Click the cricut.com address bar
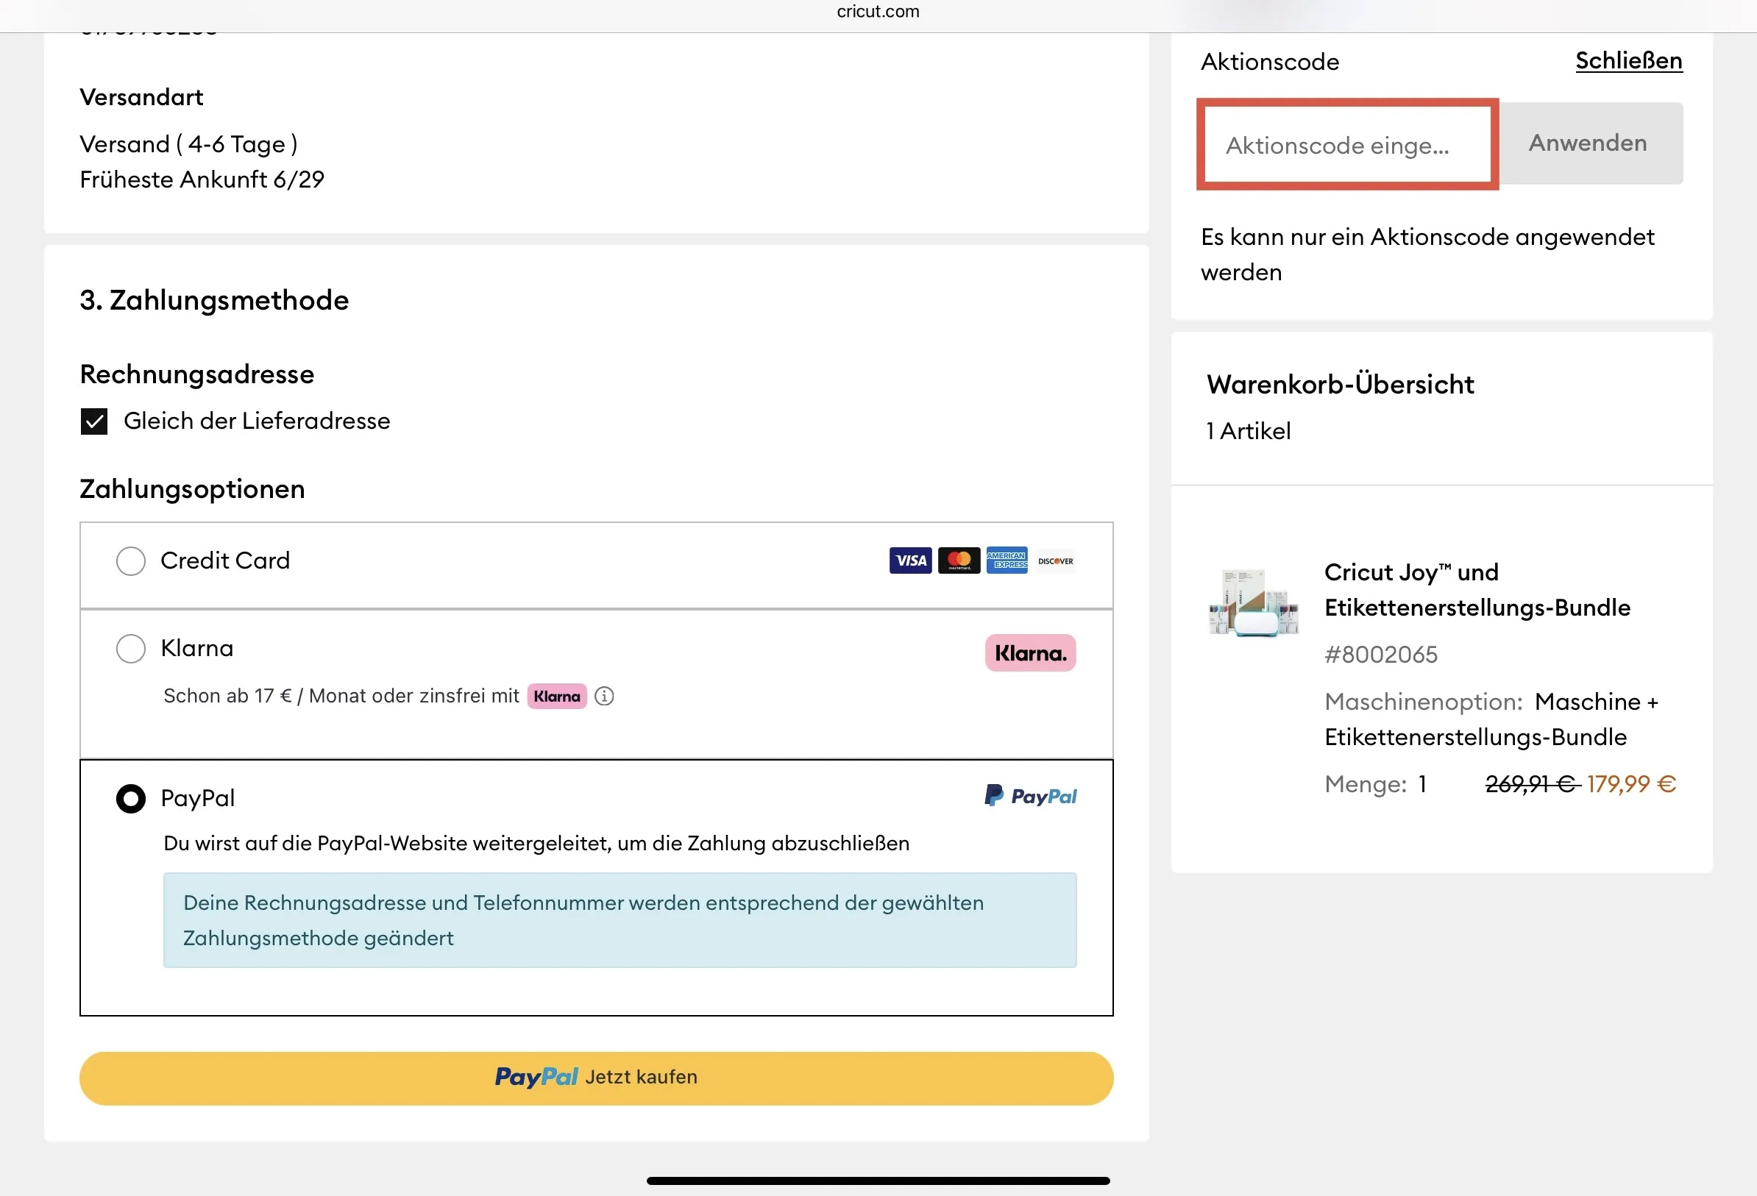Screen dimensions: 1757x1196 [x=878, y=11]
